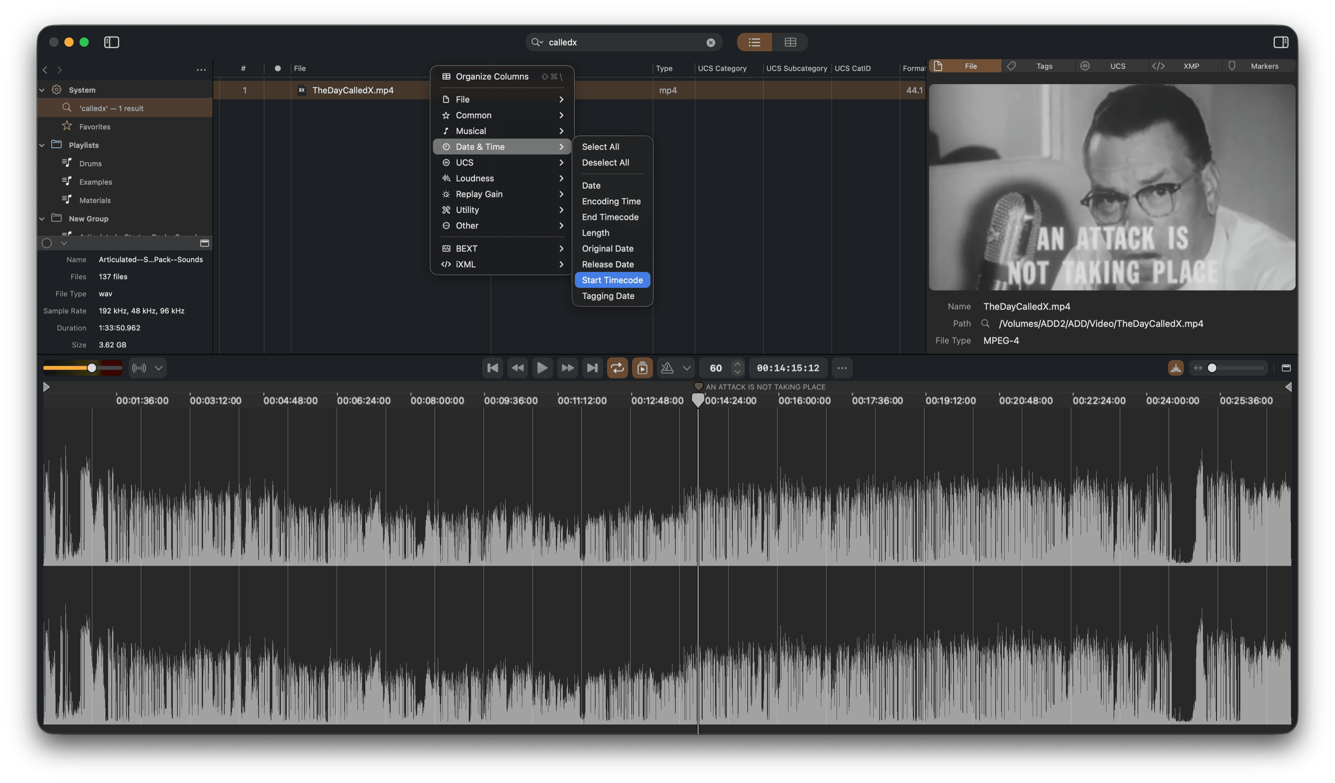
Task: Open the File columns submenu
Action: point(502,100)
